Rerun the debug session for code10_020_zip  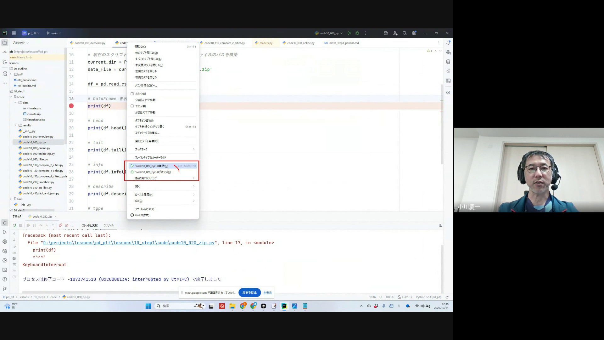tap(14, 225)
